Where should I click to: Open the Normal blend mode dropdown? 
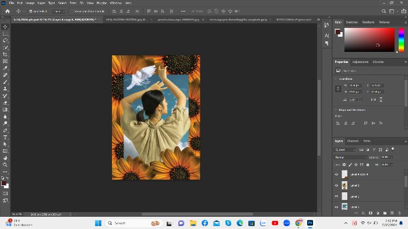pyautogui.click(x=350, y=157)
